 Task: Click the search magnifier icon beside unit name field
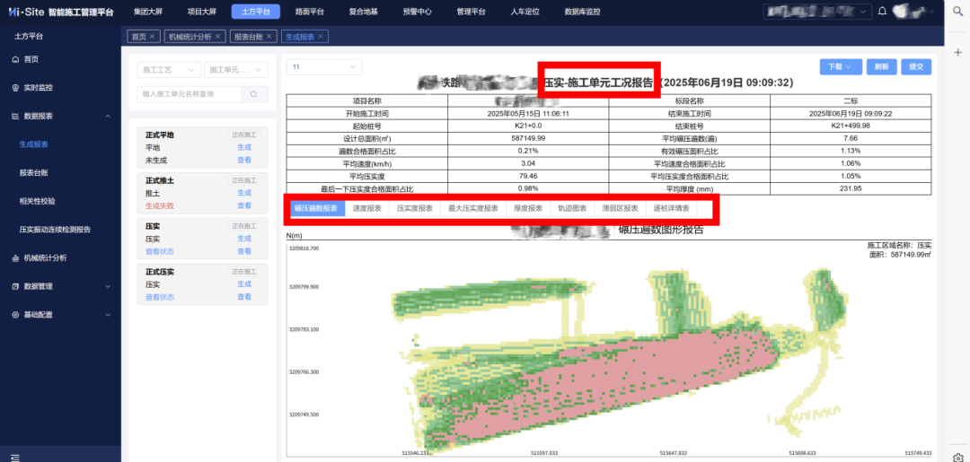[x=254, y=94]
